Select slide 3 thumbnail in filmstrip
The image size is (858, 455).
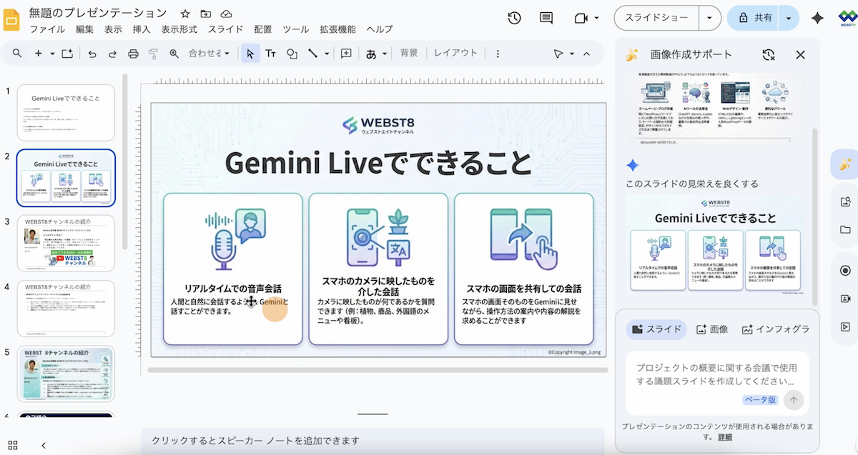coord(66,243)
